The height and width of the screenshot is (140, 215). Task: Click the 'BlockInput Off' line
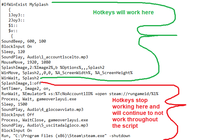point(18,115)
